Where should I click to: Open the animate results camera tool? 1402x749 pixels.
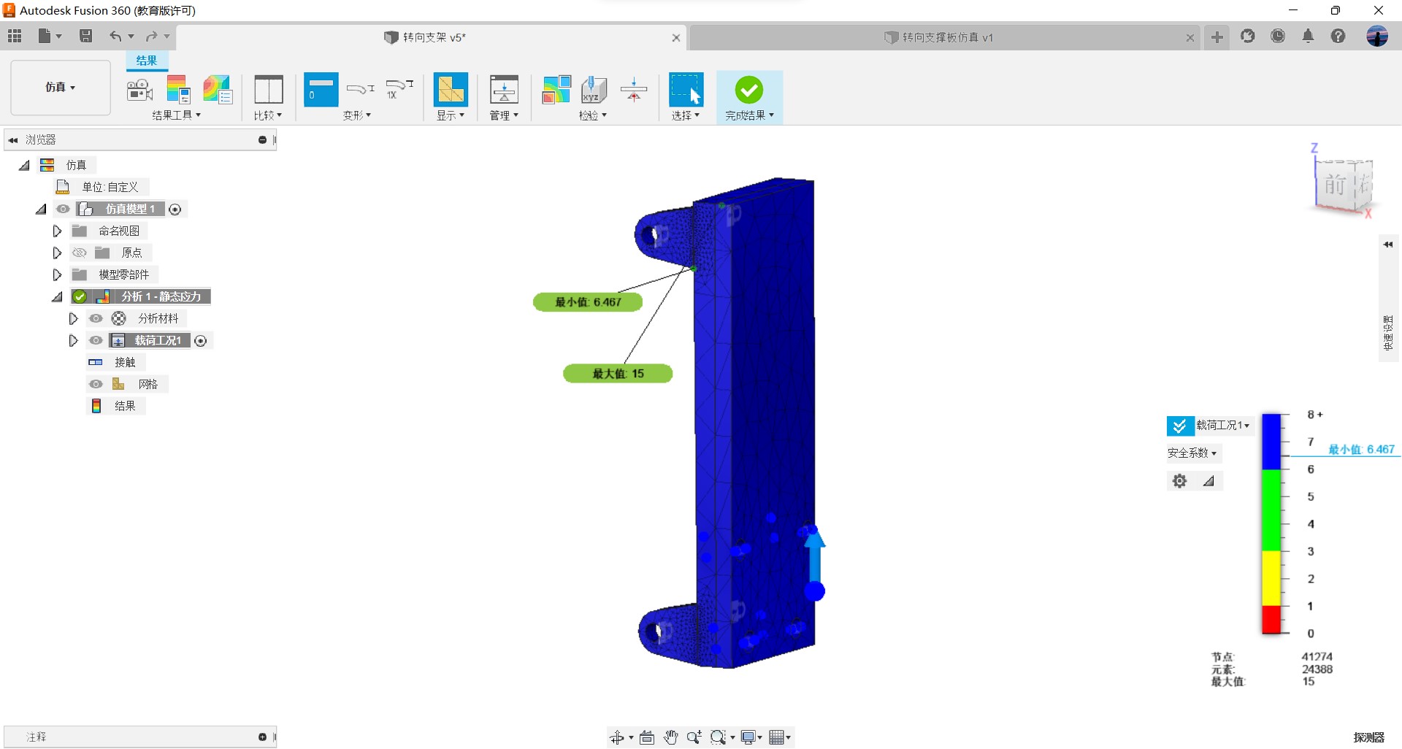coord(139,90)
